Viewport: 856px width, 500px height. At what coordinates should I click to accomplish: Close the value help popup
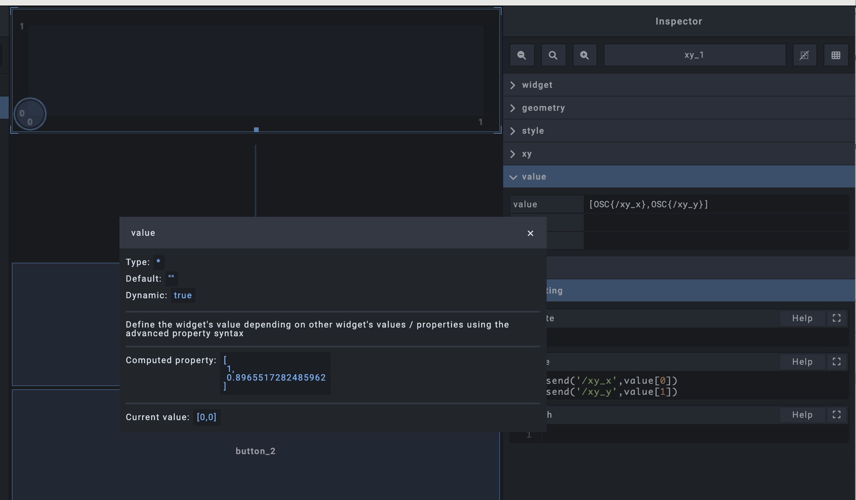(x=530, y=233)
